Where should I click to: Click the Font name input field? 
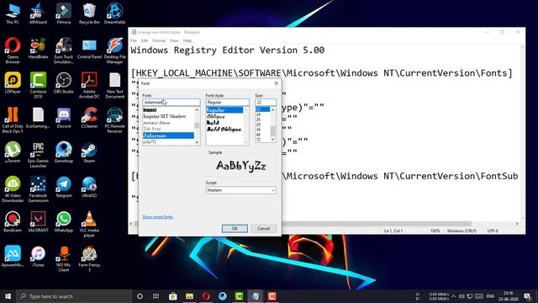coord(171,103)
